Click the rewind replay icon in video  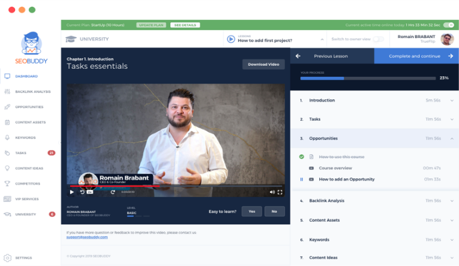click(x=82, y=192)
